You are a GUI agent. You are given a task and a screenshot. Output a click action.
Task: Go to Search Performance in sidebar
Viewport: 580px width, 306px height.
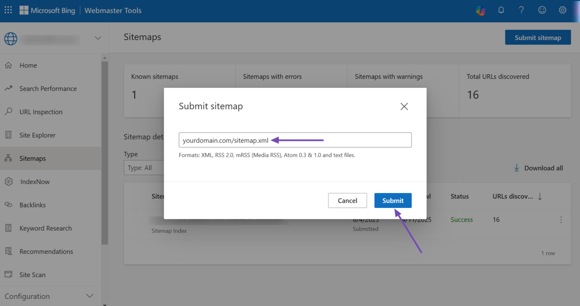tap(48, 89)
